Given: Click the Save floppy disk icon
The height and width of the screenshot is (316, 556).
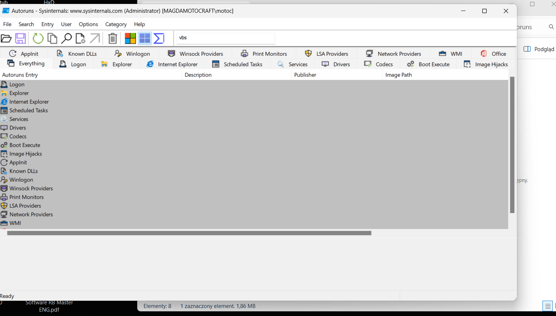Looking at the screenshot, I should click(x=20, y=38).
